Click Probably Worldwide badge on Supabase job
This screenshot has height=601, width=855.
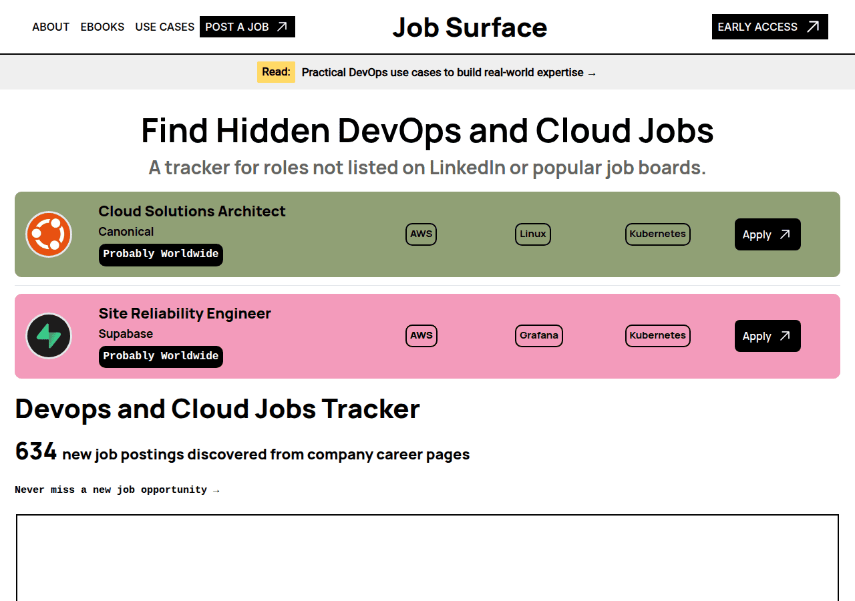(x=161, y=357)
